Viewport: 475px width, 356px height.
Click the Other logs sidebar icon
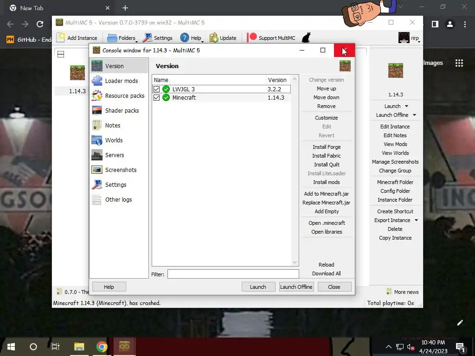click(x=97, y=199)
